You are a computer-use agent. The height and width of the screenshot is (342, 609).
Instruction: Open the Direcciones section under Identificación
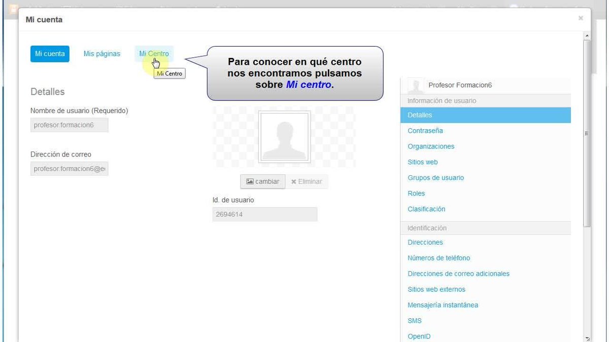(x=425, y=242)
